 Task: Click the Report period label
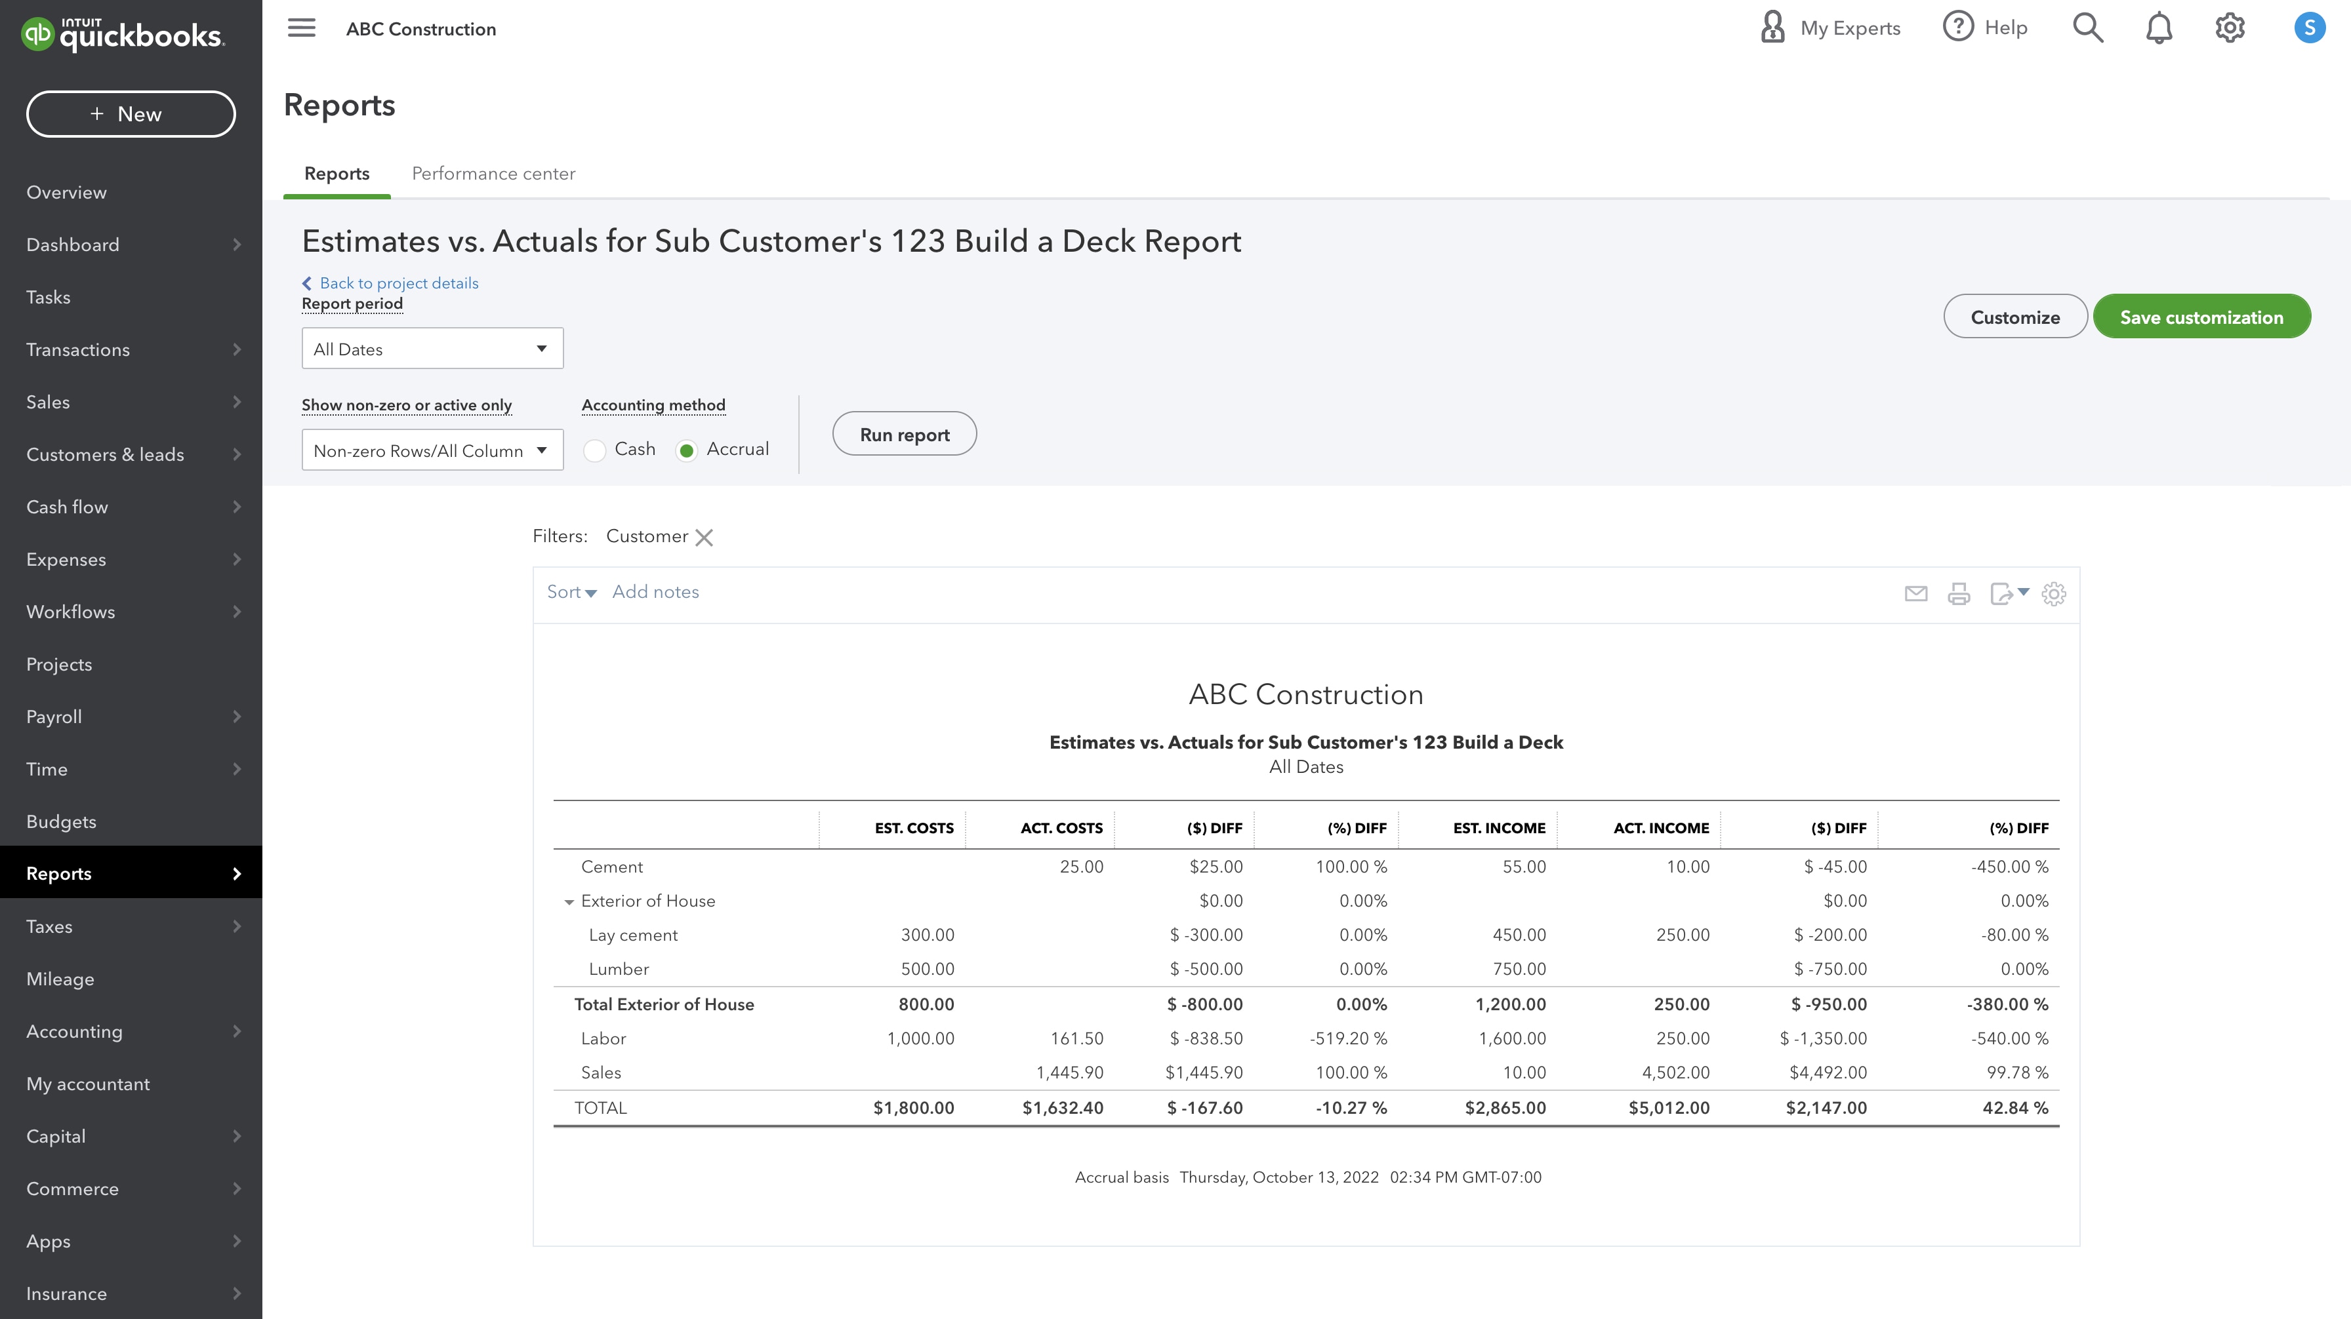(352, 304)
